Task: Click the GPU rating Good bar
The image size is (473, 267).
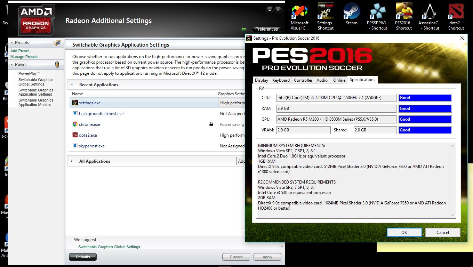Action: 425,120
